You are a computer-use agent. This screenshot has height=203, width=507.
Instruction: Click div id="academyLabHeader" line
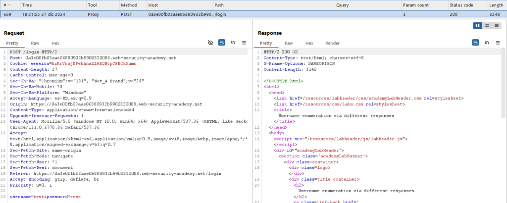tap(309, 151)
